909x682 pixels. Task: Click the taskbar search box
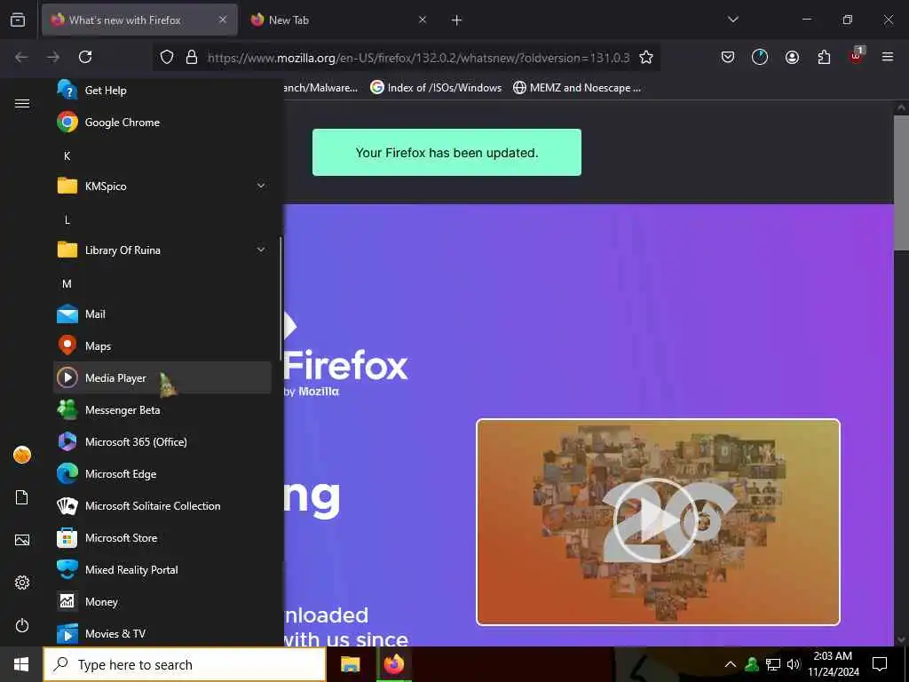pos(185,664)
